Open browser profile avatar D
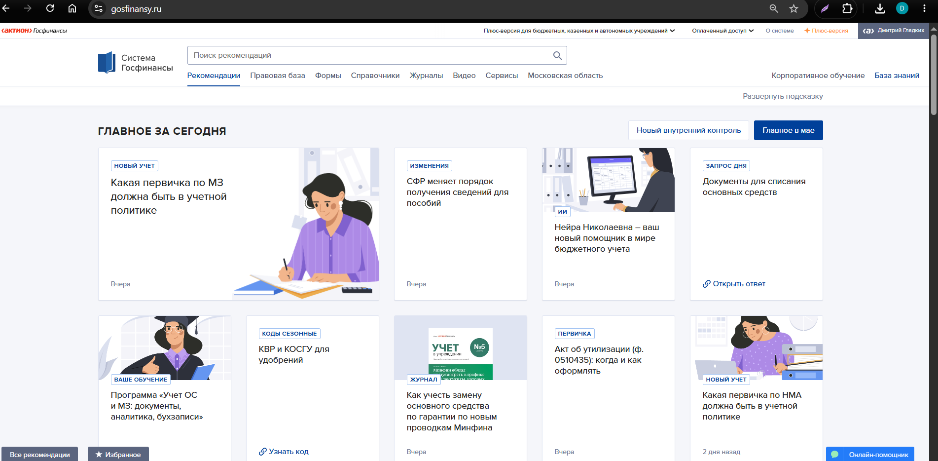Image resolution: width=938 pixels, height=461 pixels. (x=902, y=8)
